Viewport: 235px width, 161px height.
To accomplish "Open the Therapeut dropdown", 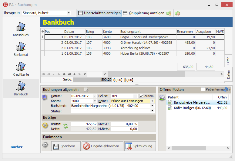I will pyautogui.click(x=68, y=13).
